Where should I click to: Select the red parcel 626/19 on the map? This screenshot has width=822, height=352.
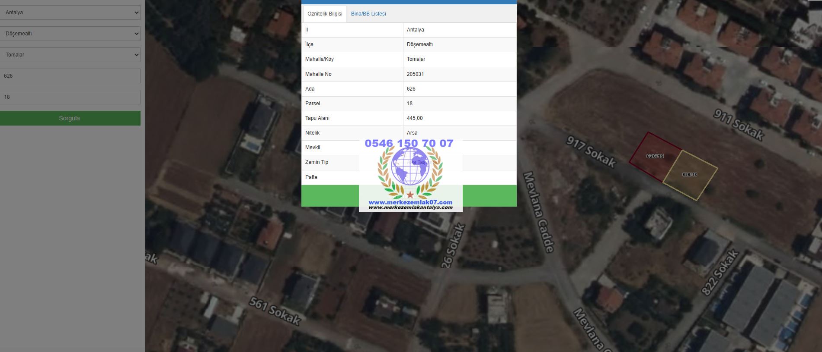point(653,156)
